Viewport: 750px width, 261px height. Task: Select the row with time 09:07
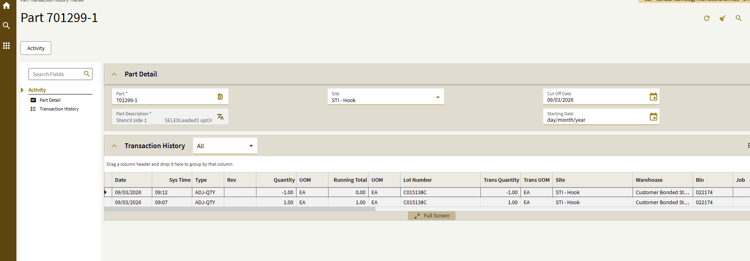[427, 203]
